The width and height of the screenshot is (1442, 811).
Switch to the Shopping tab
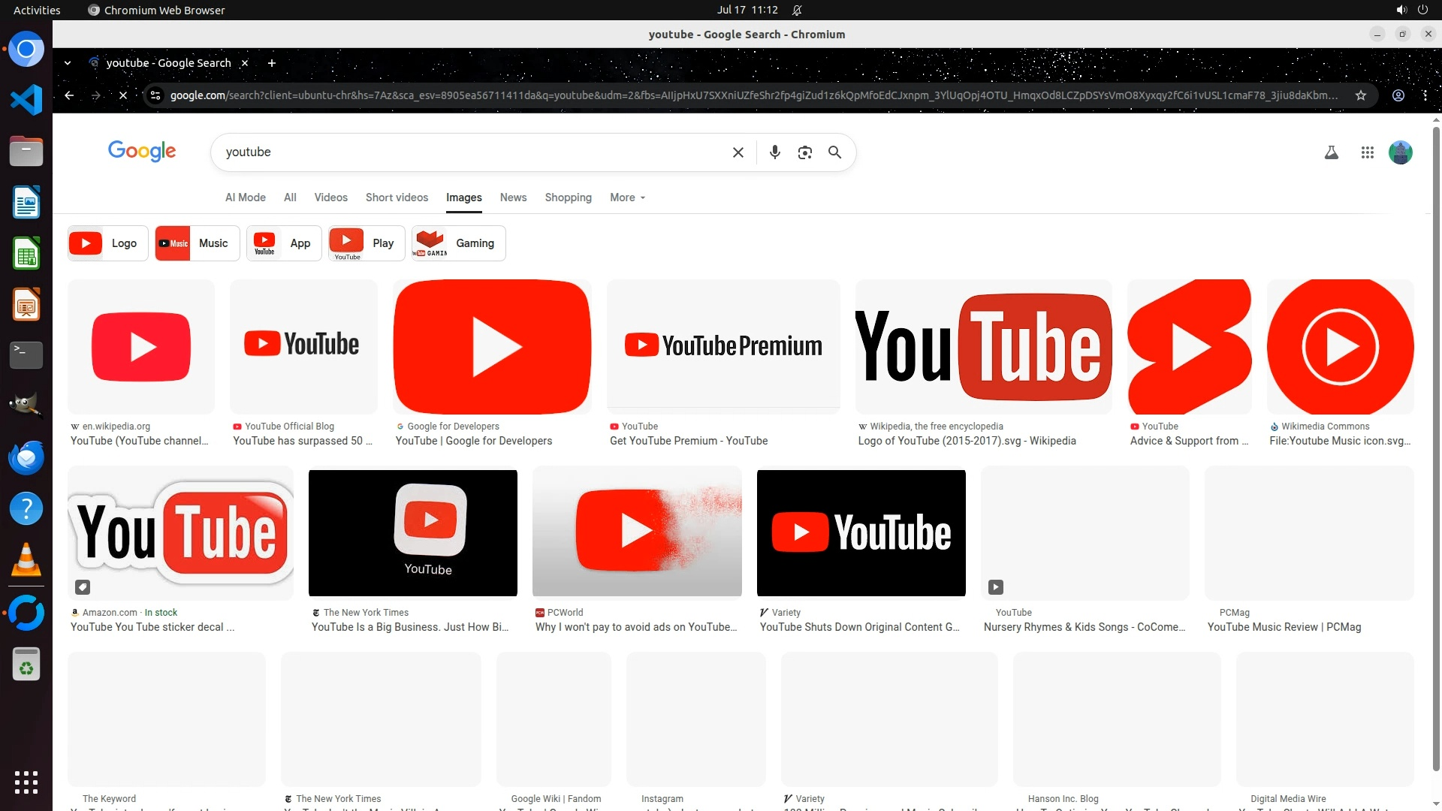click(x=568, y=197)
